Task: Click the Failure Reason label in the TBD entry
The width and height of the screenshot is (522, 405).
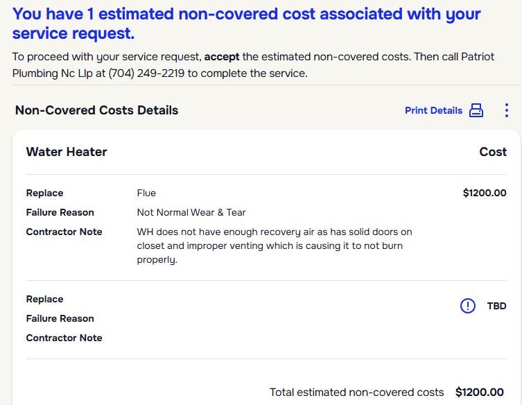Action: [60, 318]
